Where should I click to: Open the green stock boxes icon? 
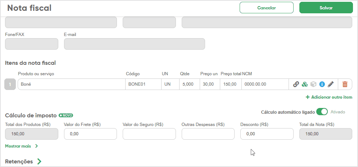[x=305, y=84]
